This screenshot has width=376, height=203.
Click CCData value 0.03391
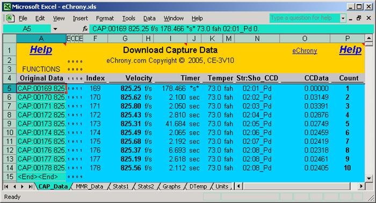click(316, 106)
